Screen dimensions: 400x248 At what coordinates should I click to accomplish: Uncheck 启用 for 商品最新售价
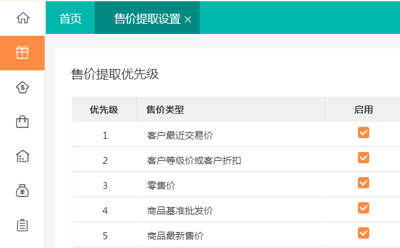tap(363, 233)
